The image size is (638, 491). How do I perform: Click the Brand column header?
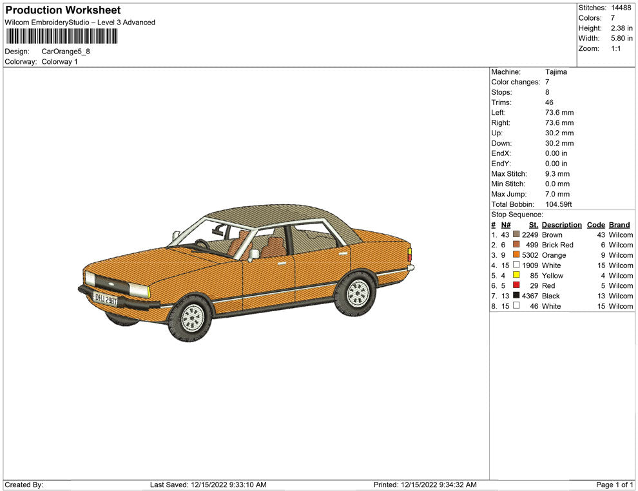(x=619, y=225)
